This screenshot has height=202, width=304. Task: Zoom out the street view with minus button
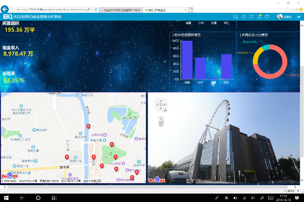click(x=161, y=124)
